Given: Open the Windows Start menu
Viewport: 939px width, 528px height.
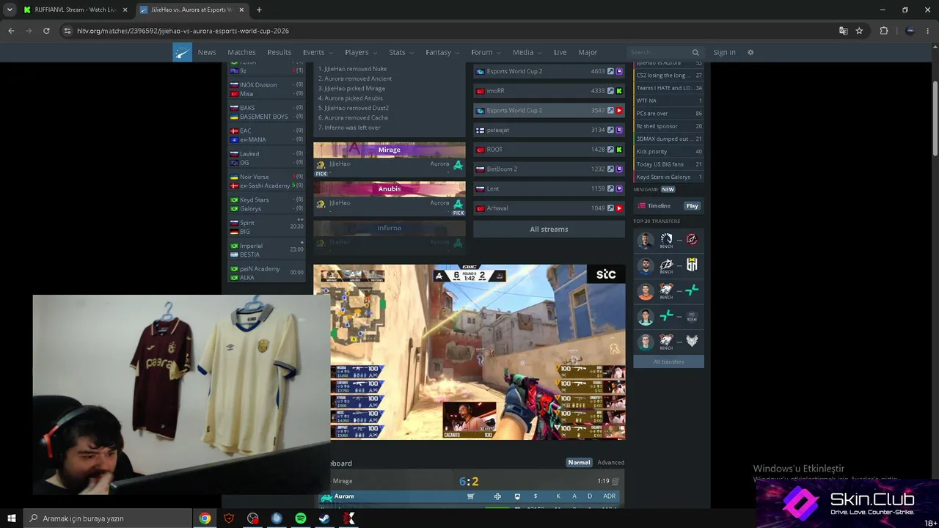Looking at the screenshot, I should (x=12, y=518).
